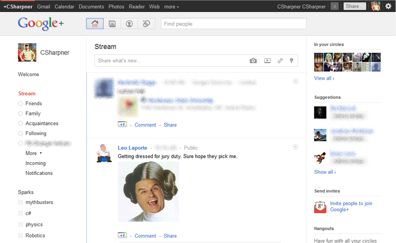Attach a link to the post
Image resolution: width=396 pixels, height=243 pixels.
click(x=280, y=61)
